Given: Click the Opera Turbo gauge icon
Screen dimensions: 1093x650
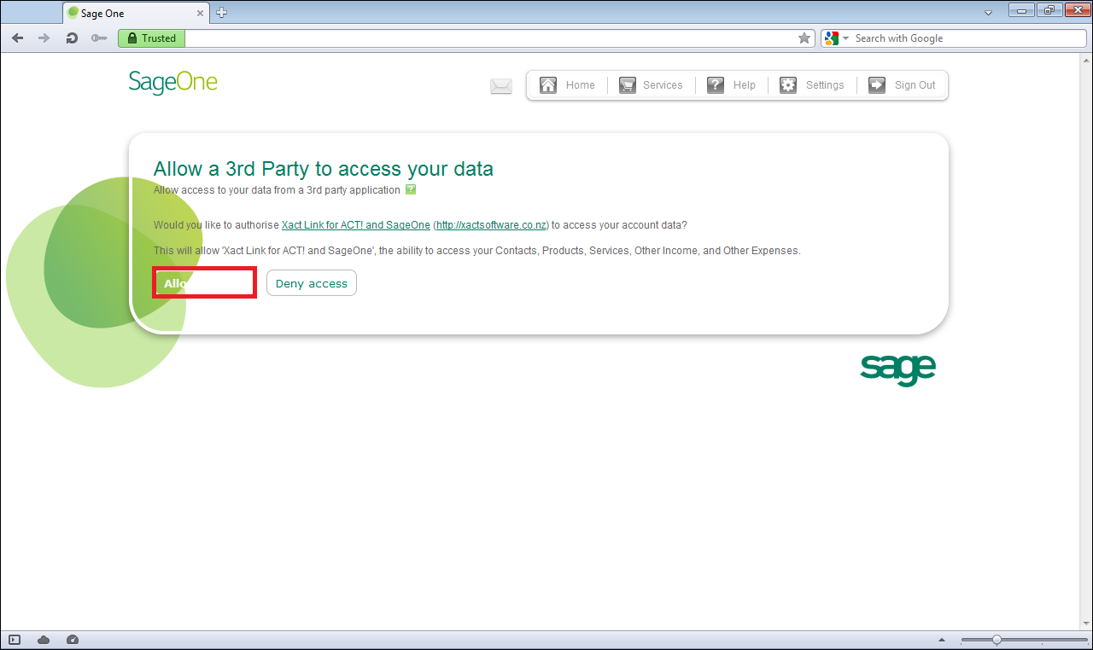Looking at the screenshot, I should click(72, 640).
